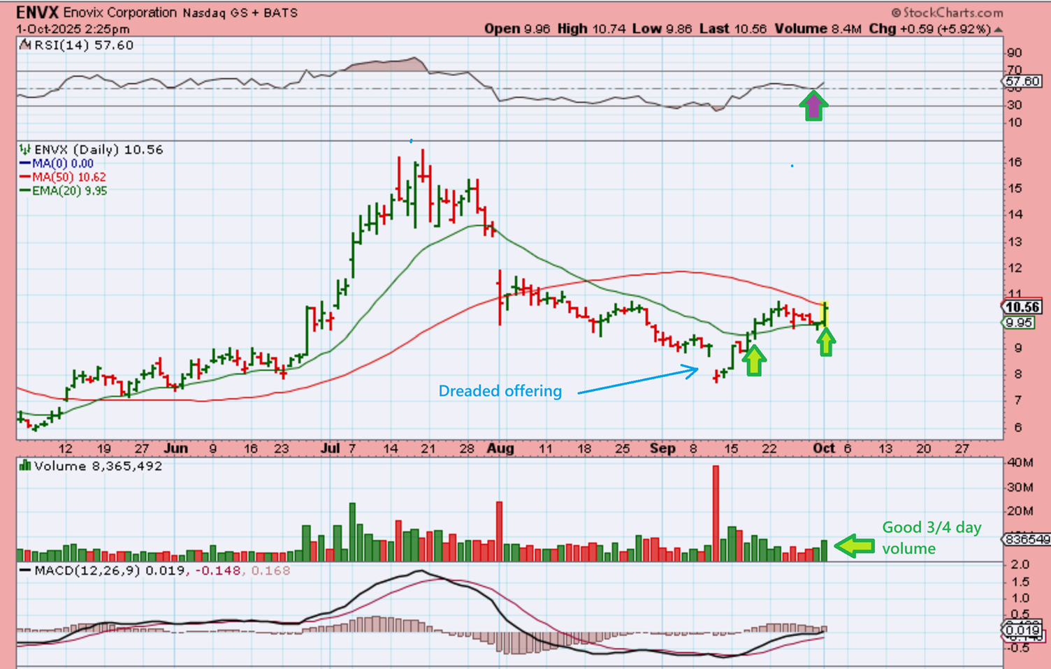
Task: Click the Enovix Corporation company name
Action: click(x=120, y=13)
